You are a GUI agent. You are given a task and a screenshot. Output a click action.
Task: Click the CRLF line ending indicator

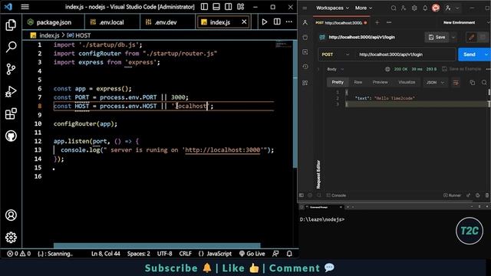coord(186,254)
